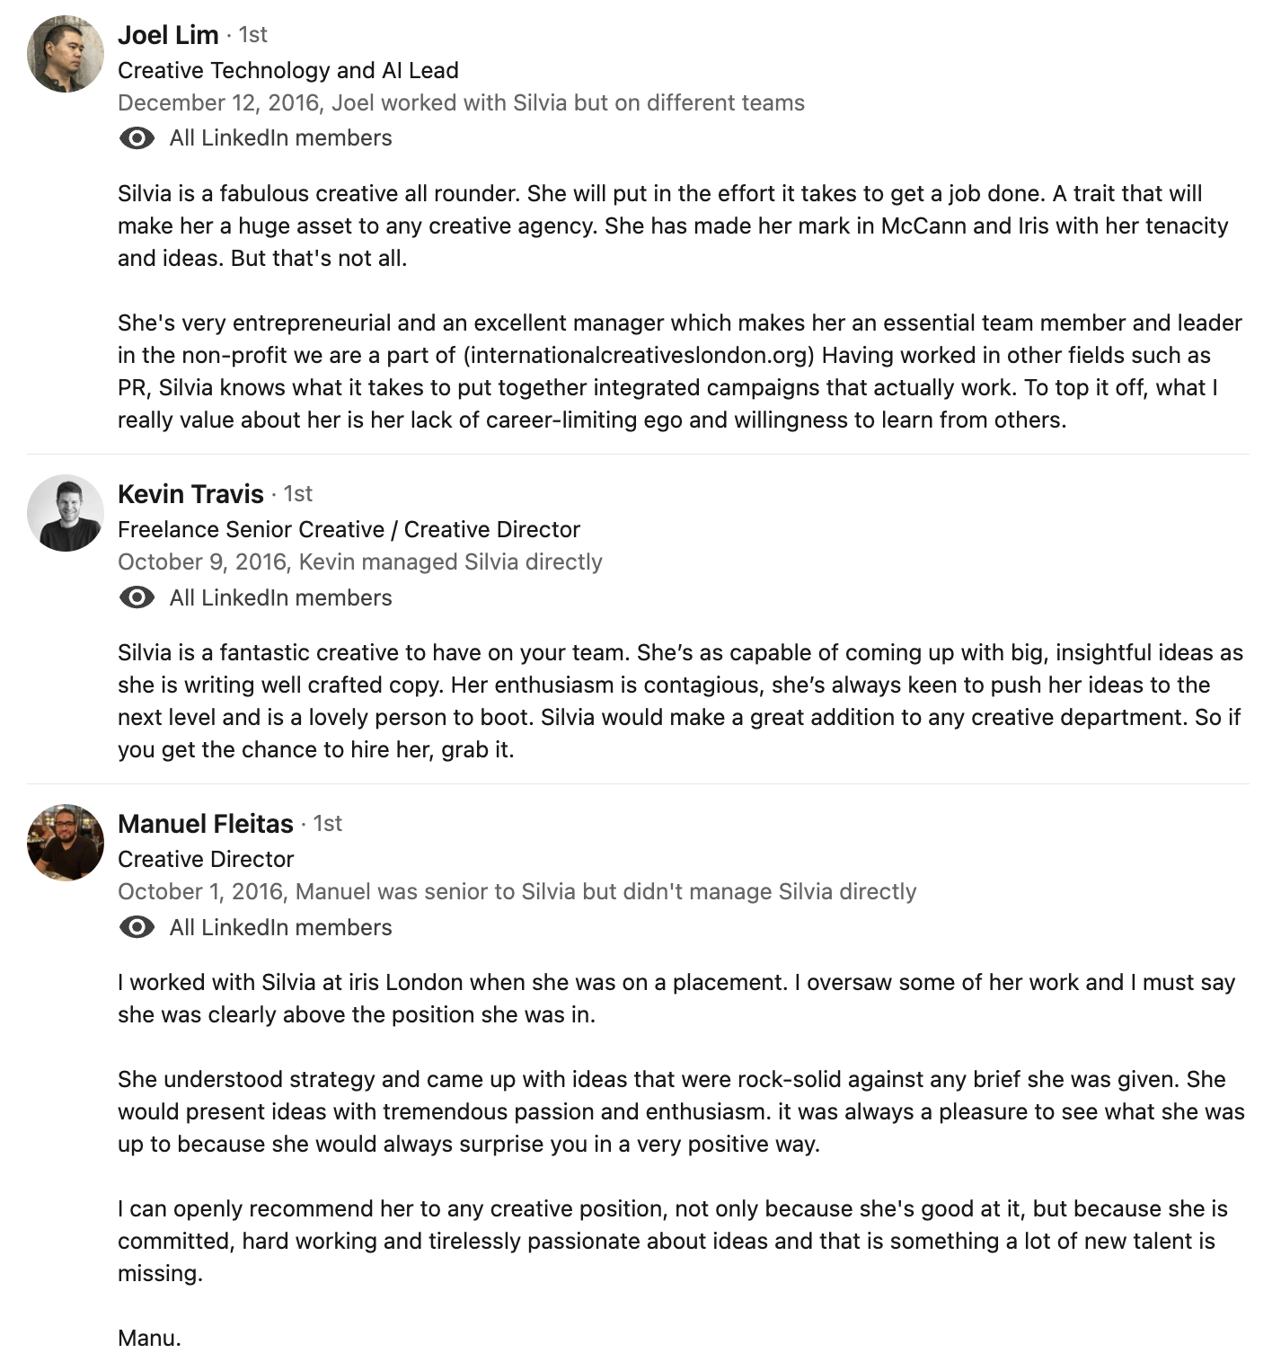
Task: Click Joel's headline "Creative Technology and AI Lead"
Action: tap(287, 70)
